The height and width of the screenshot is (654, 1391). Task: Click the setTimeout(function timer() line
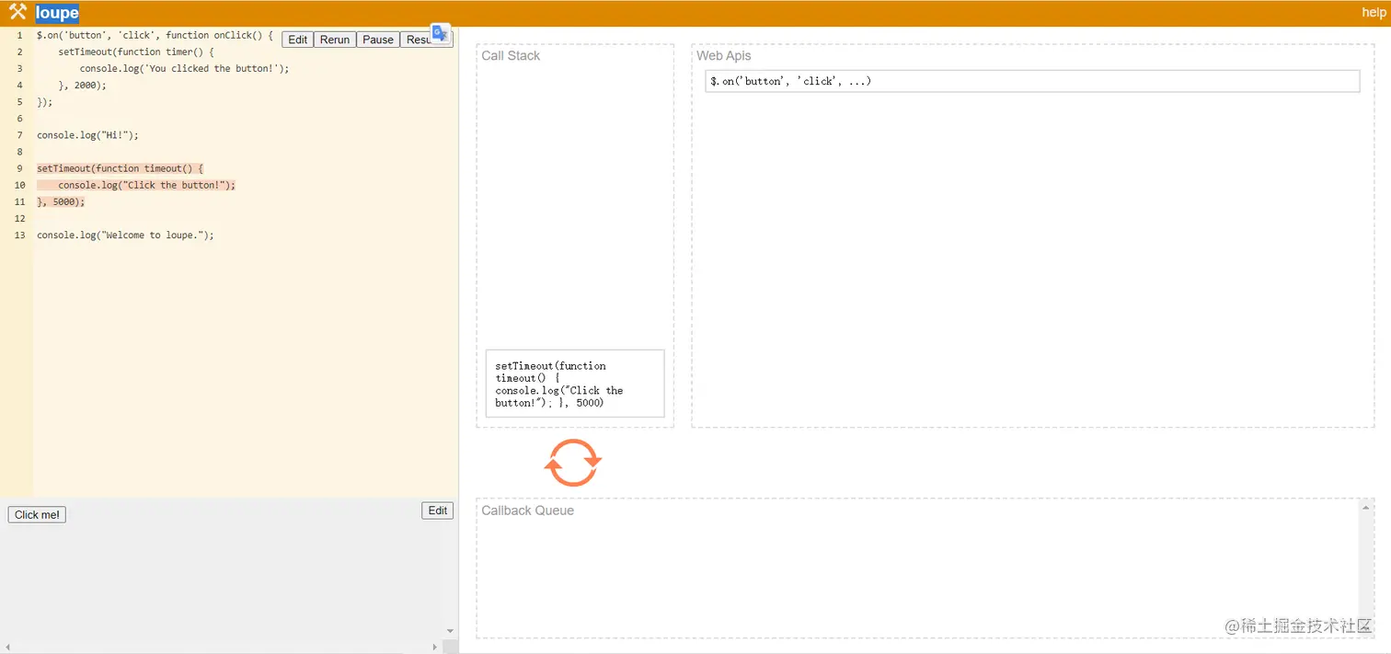[x=136, y=52]
